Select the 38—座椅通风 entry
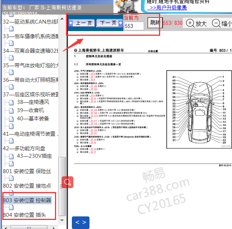The width and height of the screenshot is (232, 229). (x=33, y=102)
